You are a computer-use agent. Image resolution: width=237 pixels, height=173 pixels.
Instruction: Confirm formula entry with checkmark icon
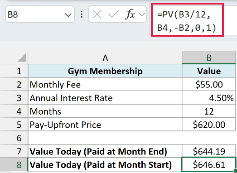pyautogui.click(x=113, y=14)
